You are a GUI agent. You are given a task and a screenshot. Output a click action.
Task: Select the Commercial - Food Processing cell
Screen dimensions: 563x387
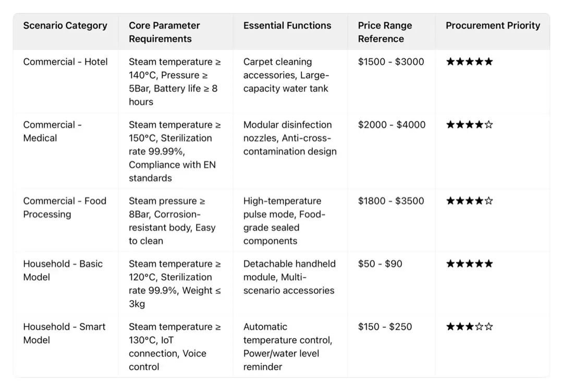point(65,208)
